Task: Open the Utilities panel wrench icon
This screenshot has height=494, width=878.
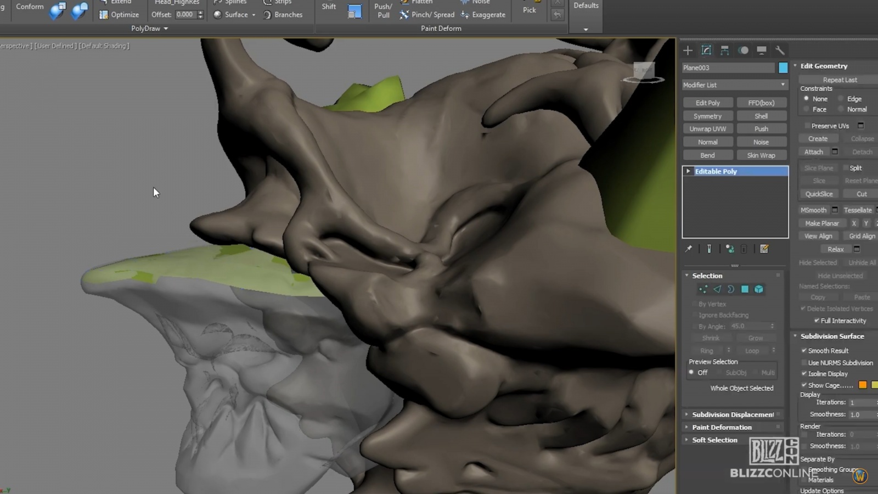Action: pyautogui.click(x=780, y=50)
